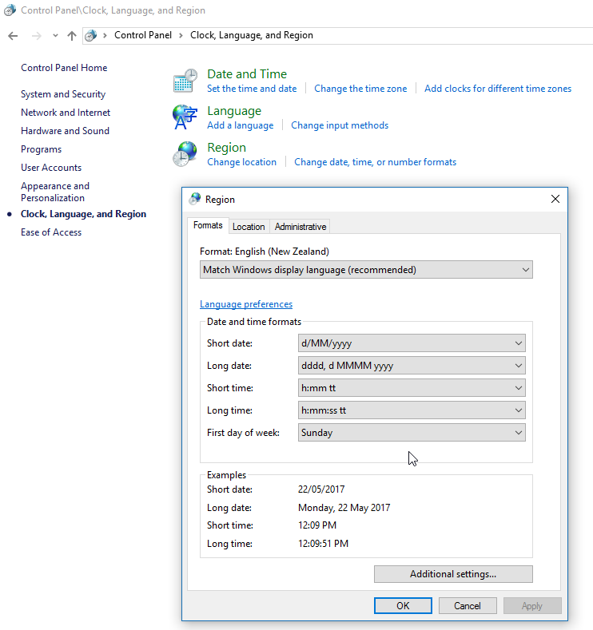
Task: Click Add clocks for different time zones
Action: [498, 89]
